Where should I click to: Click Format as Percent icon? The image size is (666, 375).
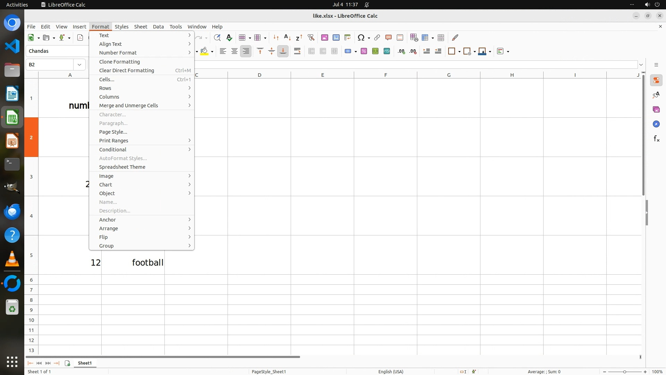pos(364,51)
